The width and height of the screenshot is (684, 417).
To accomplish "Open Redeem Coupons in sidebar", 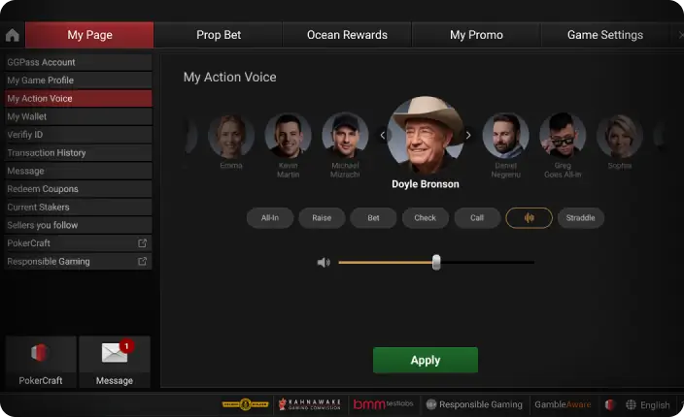I will click(x=78, y=189).
